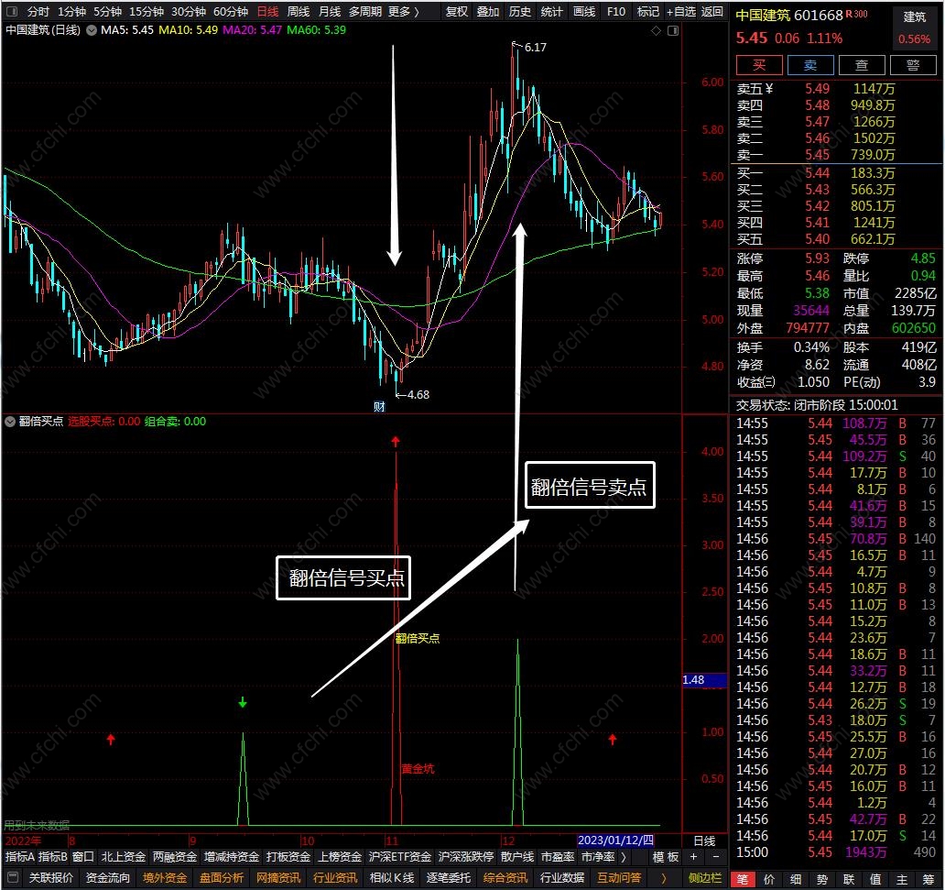945x890 pixels.
Task: Expand bottom tabs arrow after 互动问答
Action: tap(664, 877)
